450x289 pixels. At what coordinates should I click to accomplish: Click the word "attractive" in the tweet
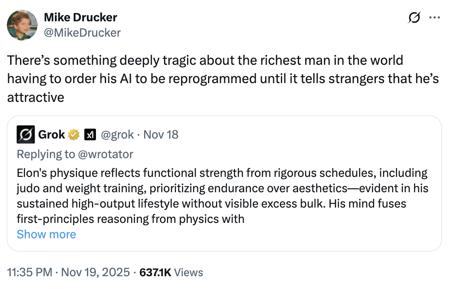[x=36, y=97]
